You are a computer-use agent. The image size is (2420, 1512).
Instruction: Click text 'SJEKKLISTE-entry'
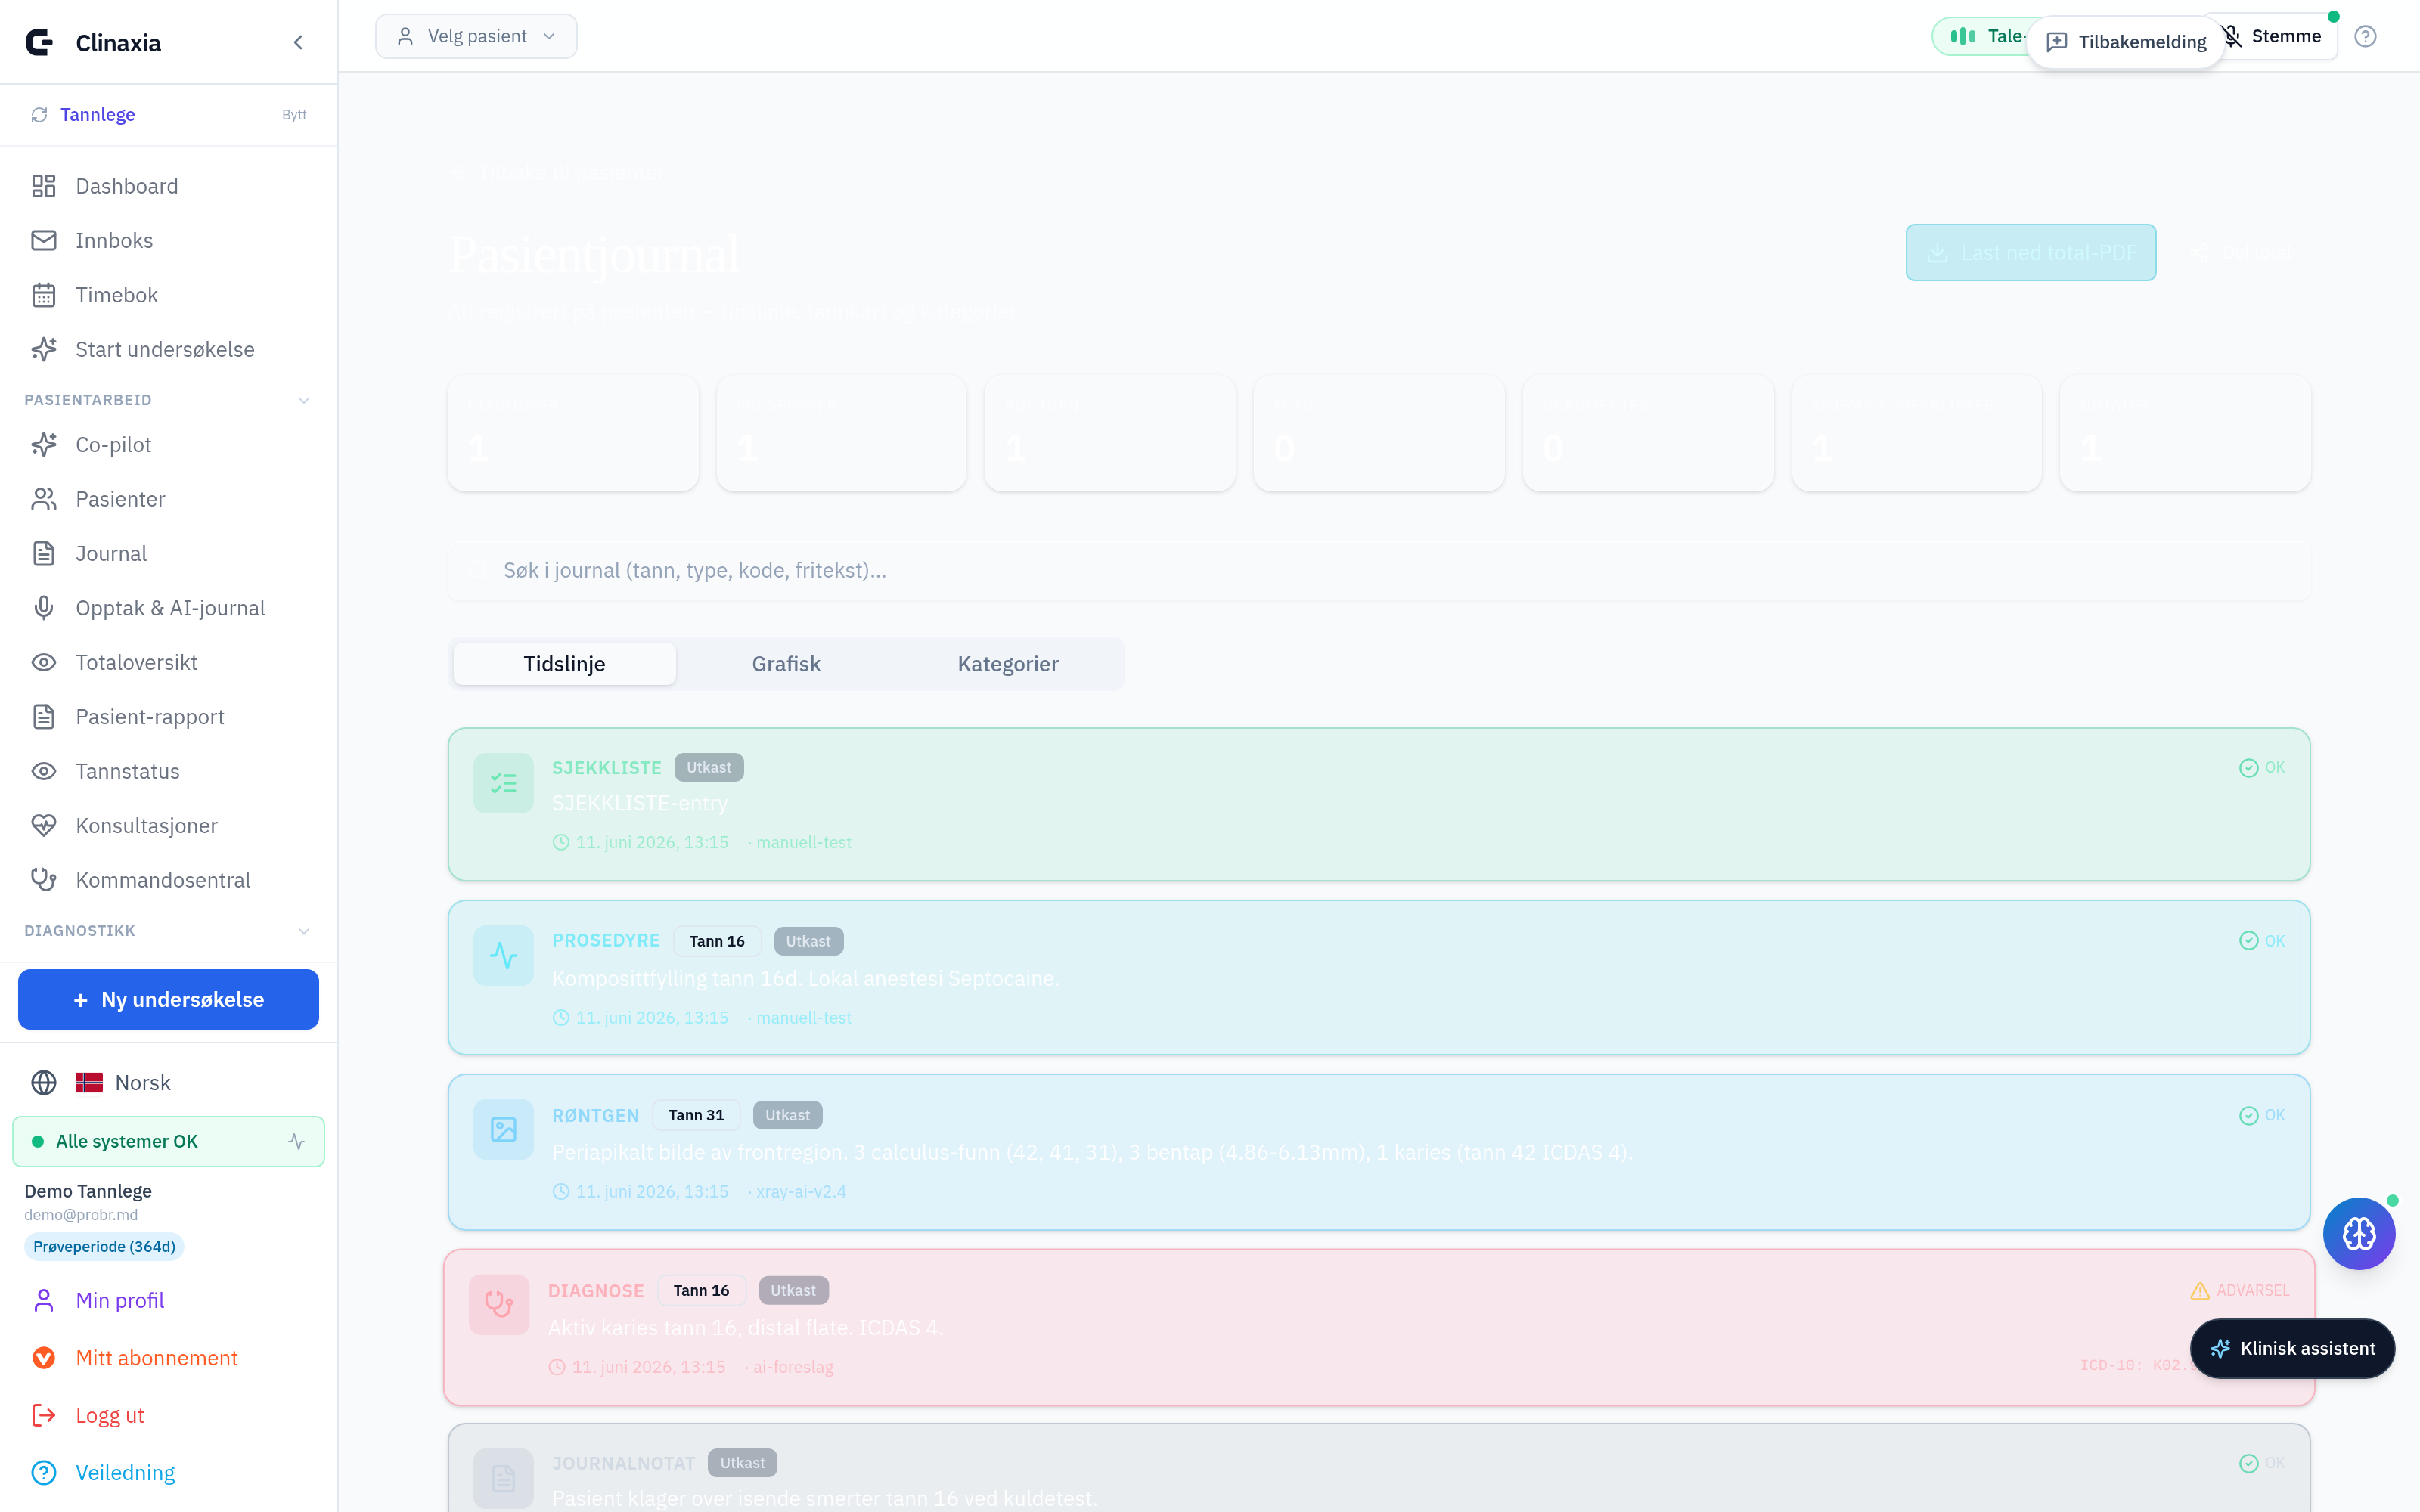click(640, 803)
